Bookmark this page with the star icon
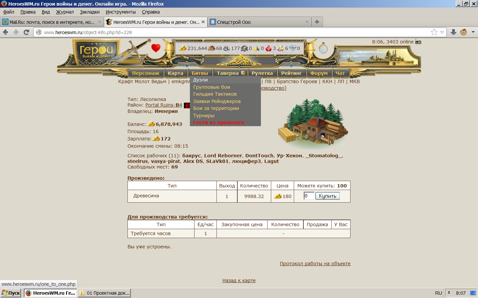Screen dimensions: 478x298 [x=434, y=32]
